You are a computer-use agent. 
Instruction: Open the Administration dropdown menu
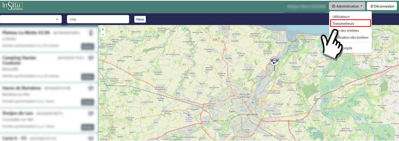click(x=347, y=6)
